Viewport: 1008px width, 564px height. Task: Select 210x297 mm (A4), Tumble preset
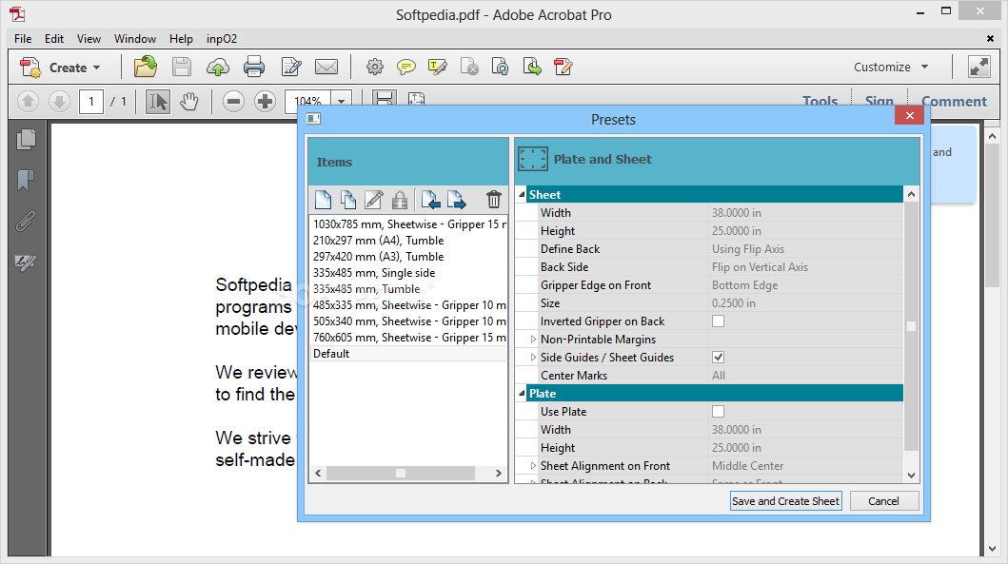[x=408, y=241]
